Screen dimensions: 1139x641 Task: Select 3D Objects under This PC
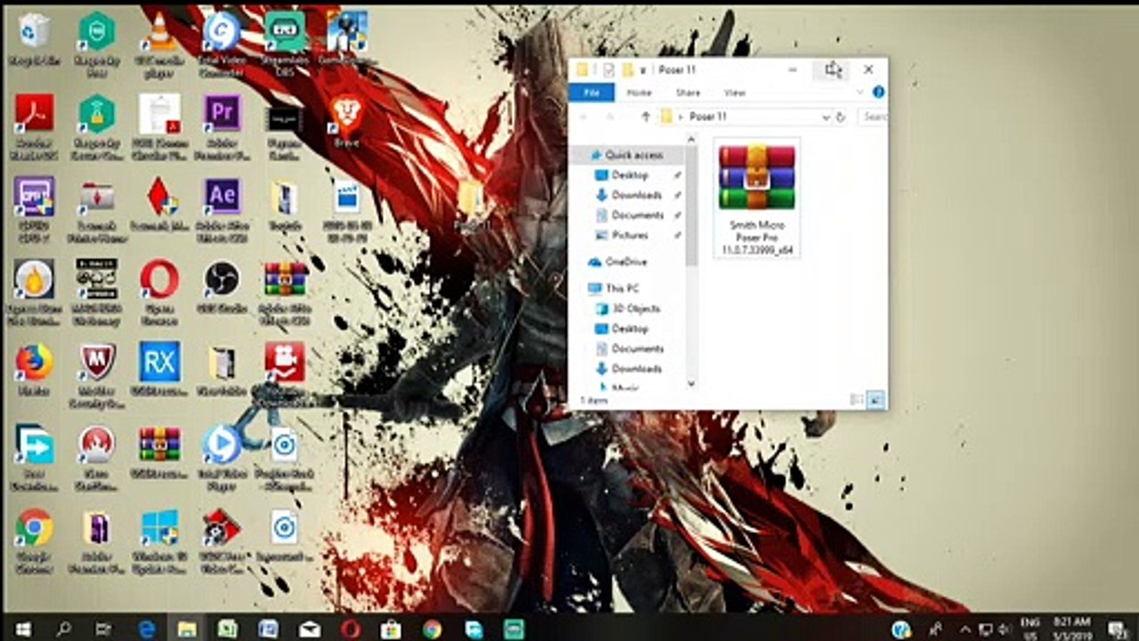tap(635, 309)
